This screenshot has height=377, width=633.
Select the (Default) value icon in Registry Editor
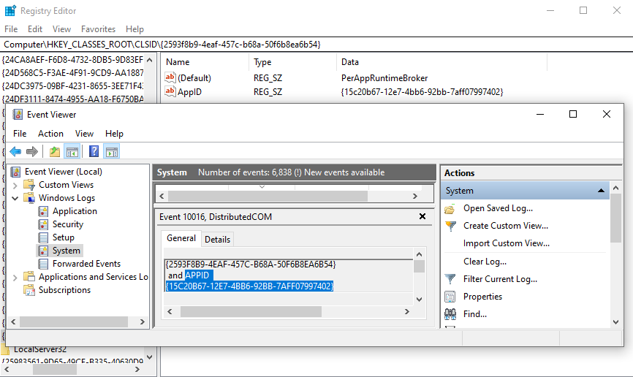170,77
